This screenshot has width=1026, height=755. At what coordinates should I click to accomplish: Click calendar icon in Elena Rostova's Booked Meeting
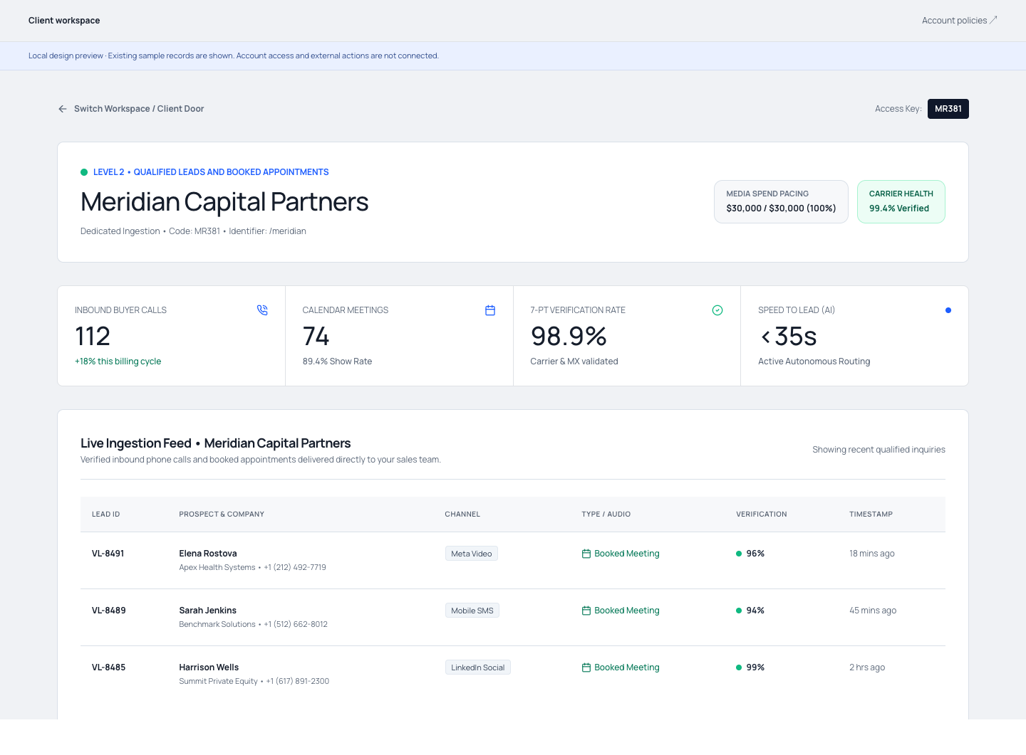pyautogui.click(x=586, y=554)
